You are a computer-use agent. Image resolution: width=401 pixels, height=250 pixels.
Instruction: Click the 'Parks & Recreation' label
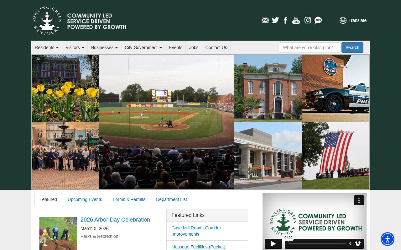99,236
